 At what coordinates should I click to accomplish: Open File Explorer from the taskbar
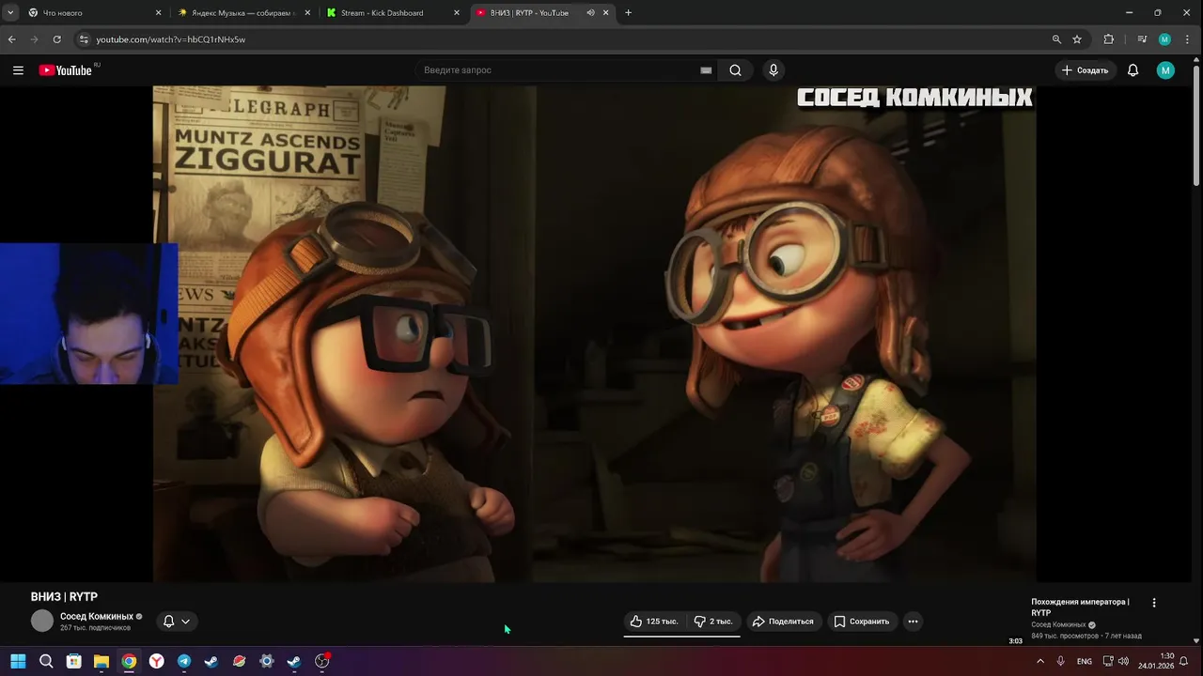101,661
